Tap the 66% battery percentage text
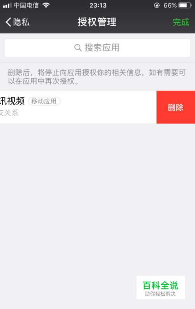The image size is (195, 309). [x=170, y=5]
